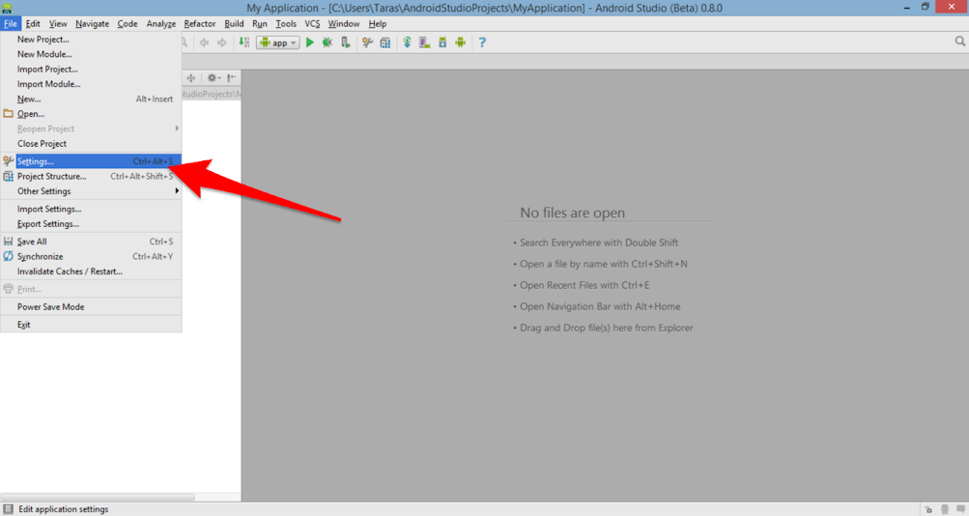
Task: Click Open... with folder icon
Action: (x=91, y=114)
